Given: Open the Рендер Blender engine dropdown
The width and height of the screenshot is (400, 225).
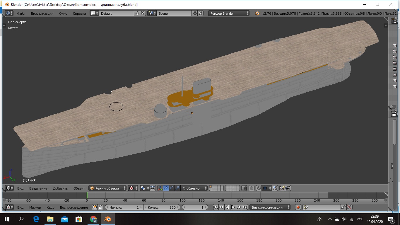Looking at the screenshot, I should tap(229, 13).
